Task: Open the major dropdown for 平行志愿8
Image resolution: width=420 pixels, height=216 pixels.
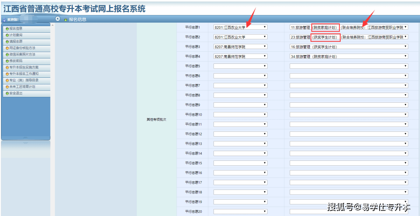Action: pos(349,95)
